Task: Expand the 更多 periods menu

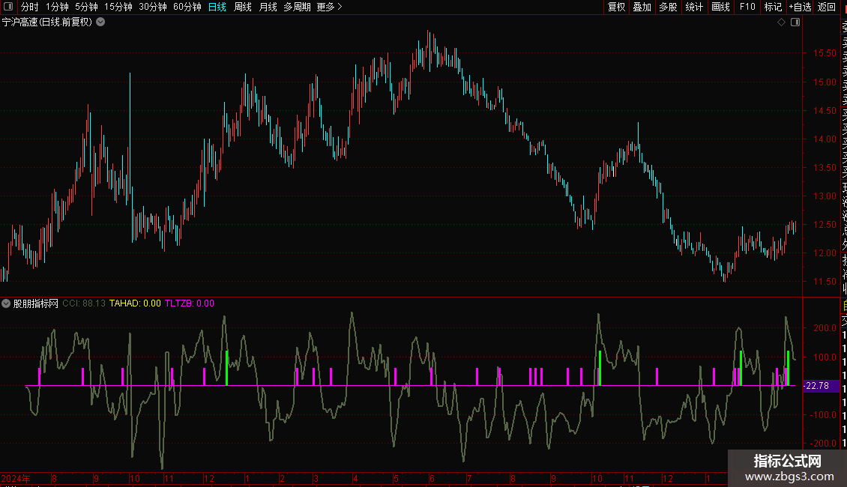Action: pyautogui.click(x=329, y=7)
